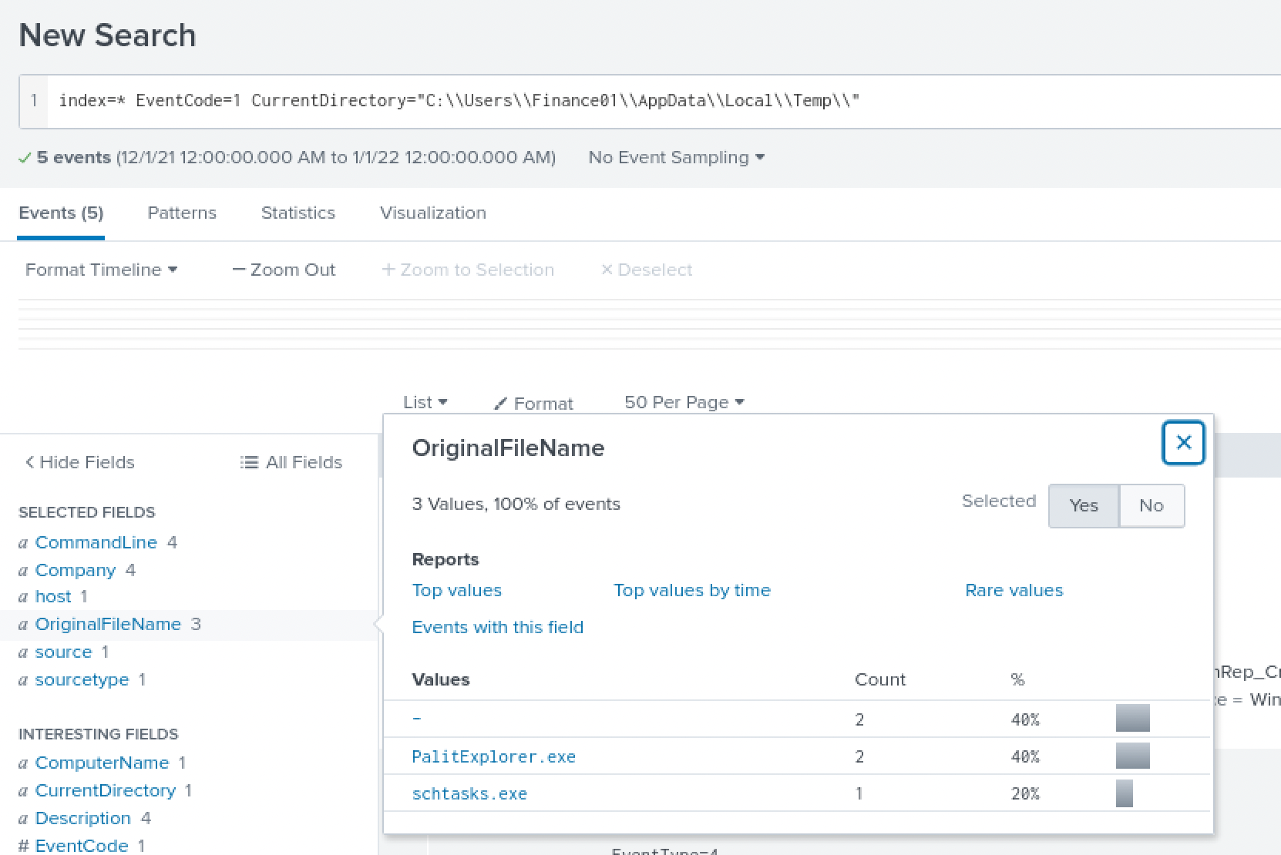Open the Top values report
Screen dimensions: 1281x855
456,590
